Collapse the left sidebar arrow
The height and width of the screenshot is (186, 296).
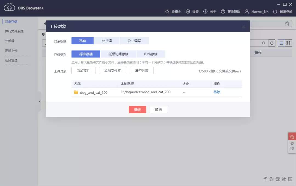39,101
